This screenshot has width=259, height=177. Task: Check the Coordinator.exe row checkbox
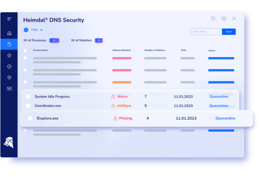[x=28, y=106]
